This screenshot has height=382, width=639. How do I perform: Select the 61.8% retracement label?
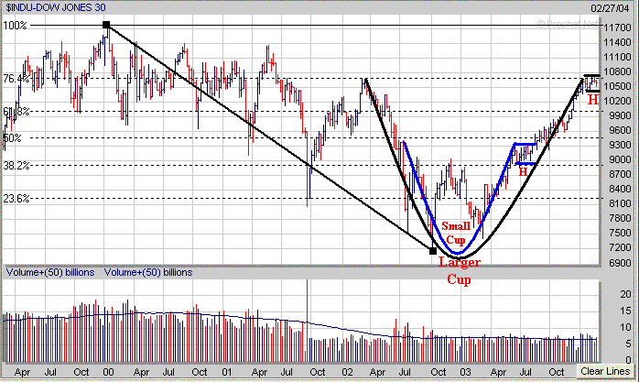click(16, 111)
